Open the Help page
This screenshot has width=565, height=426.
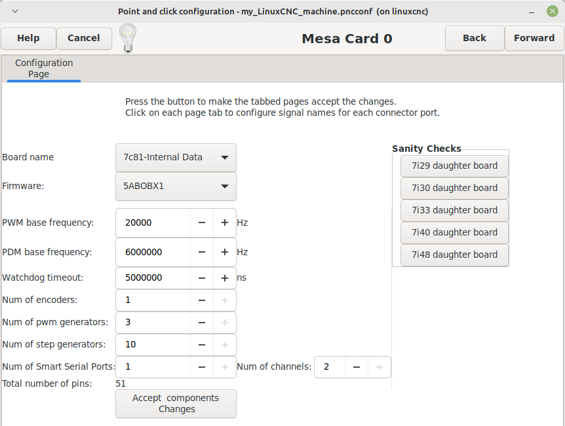tap(28, 38)
